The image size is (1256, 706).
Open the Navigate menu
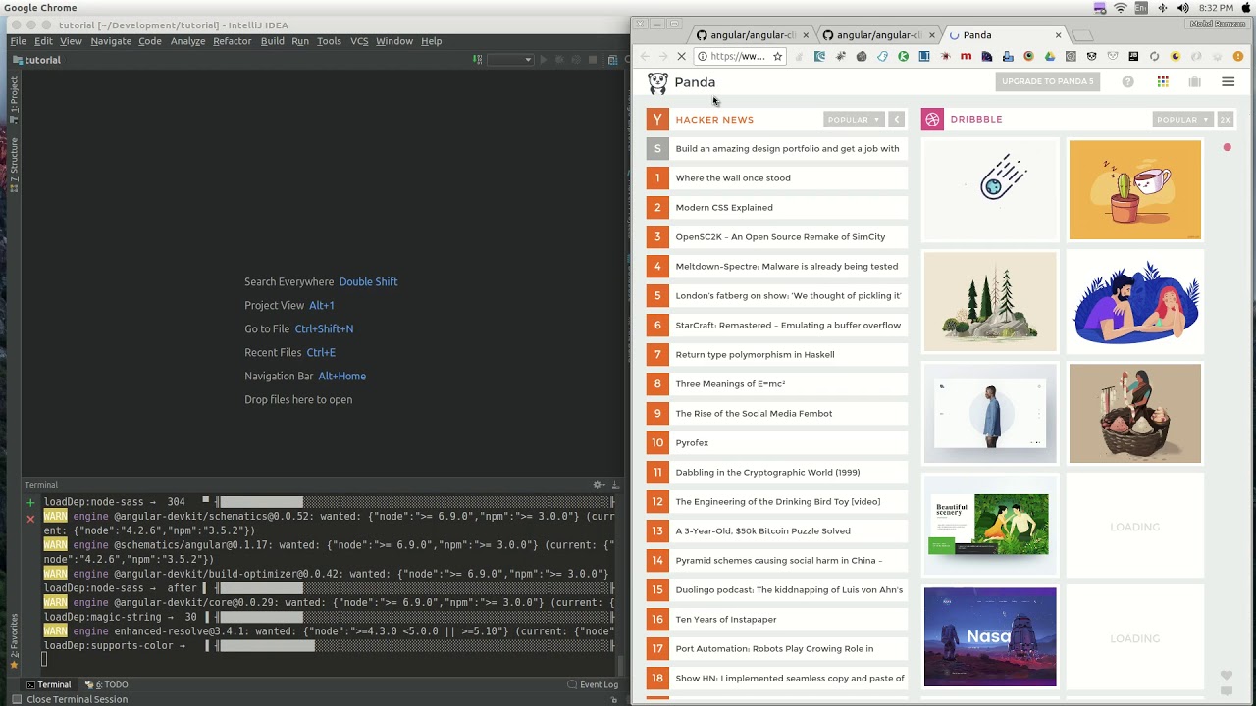(111, 41)
